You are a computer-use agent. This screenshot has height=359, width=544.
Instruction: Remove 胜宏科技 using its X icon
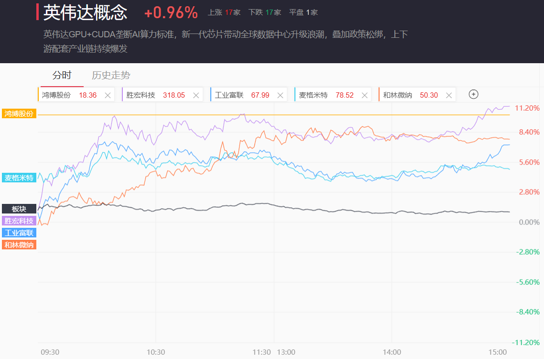[x=196, y=95]
